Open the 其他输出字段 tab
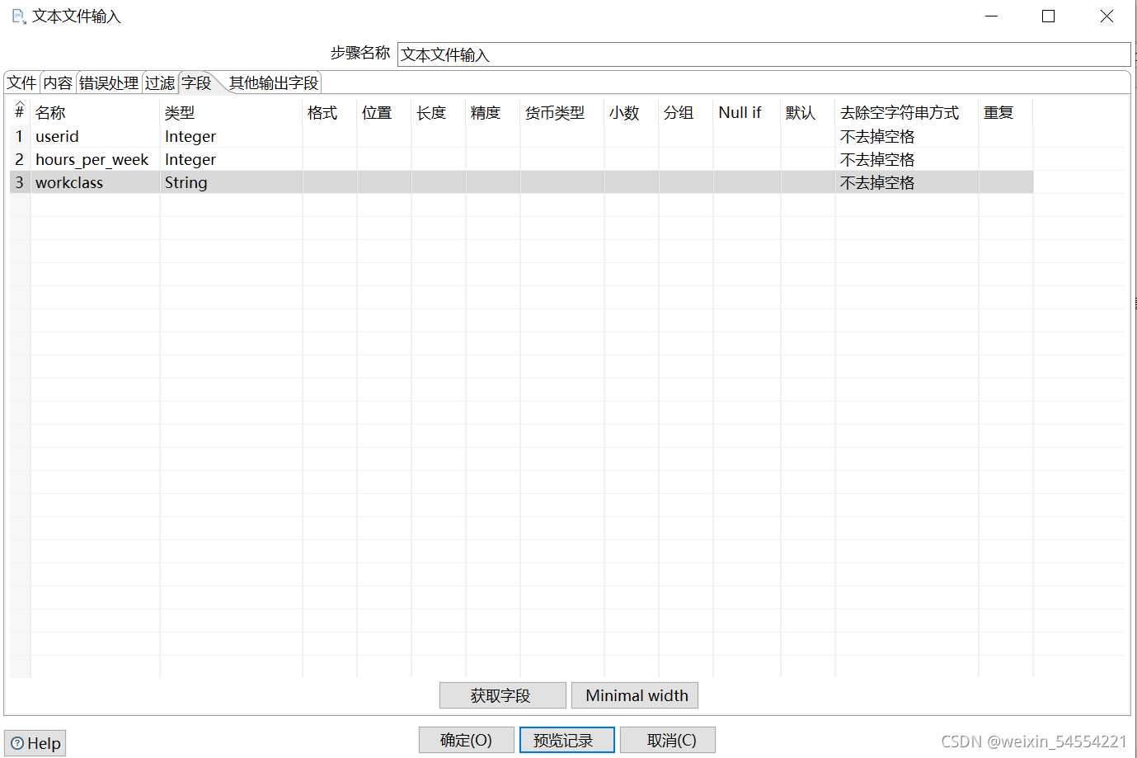 (274, 82)
